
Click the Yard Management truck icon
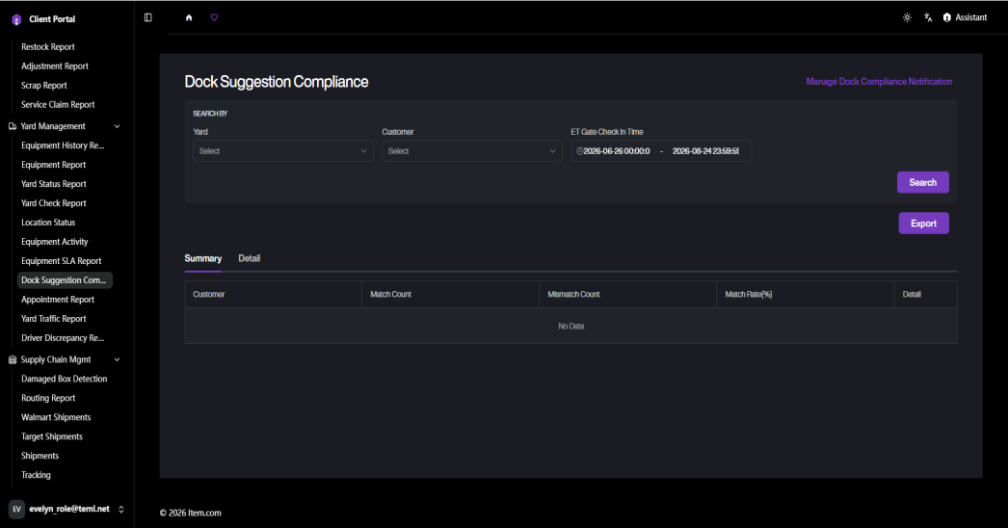click(x=13, y=126)
